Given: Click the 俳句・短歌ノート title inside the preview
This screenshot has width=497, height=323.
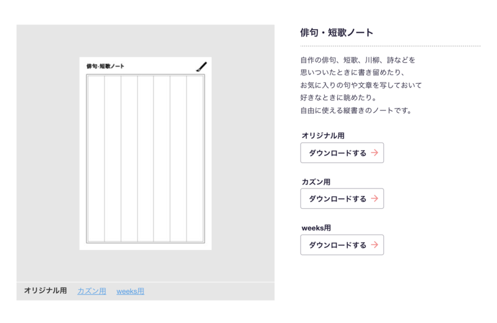Looking at the screenshot, I should [105, 66].
